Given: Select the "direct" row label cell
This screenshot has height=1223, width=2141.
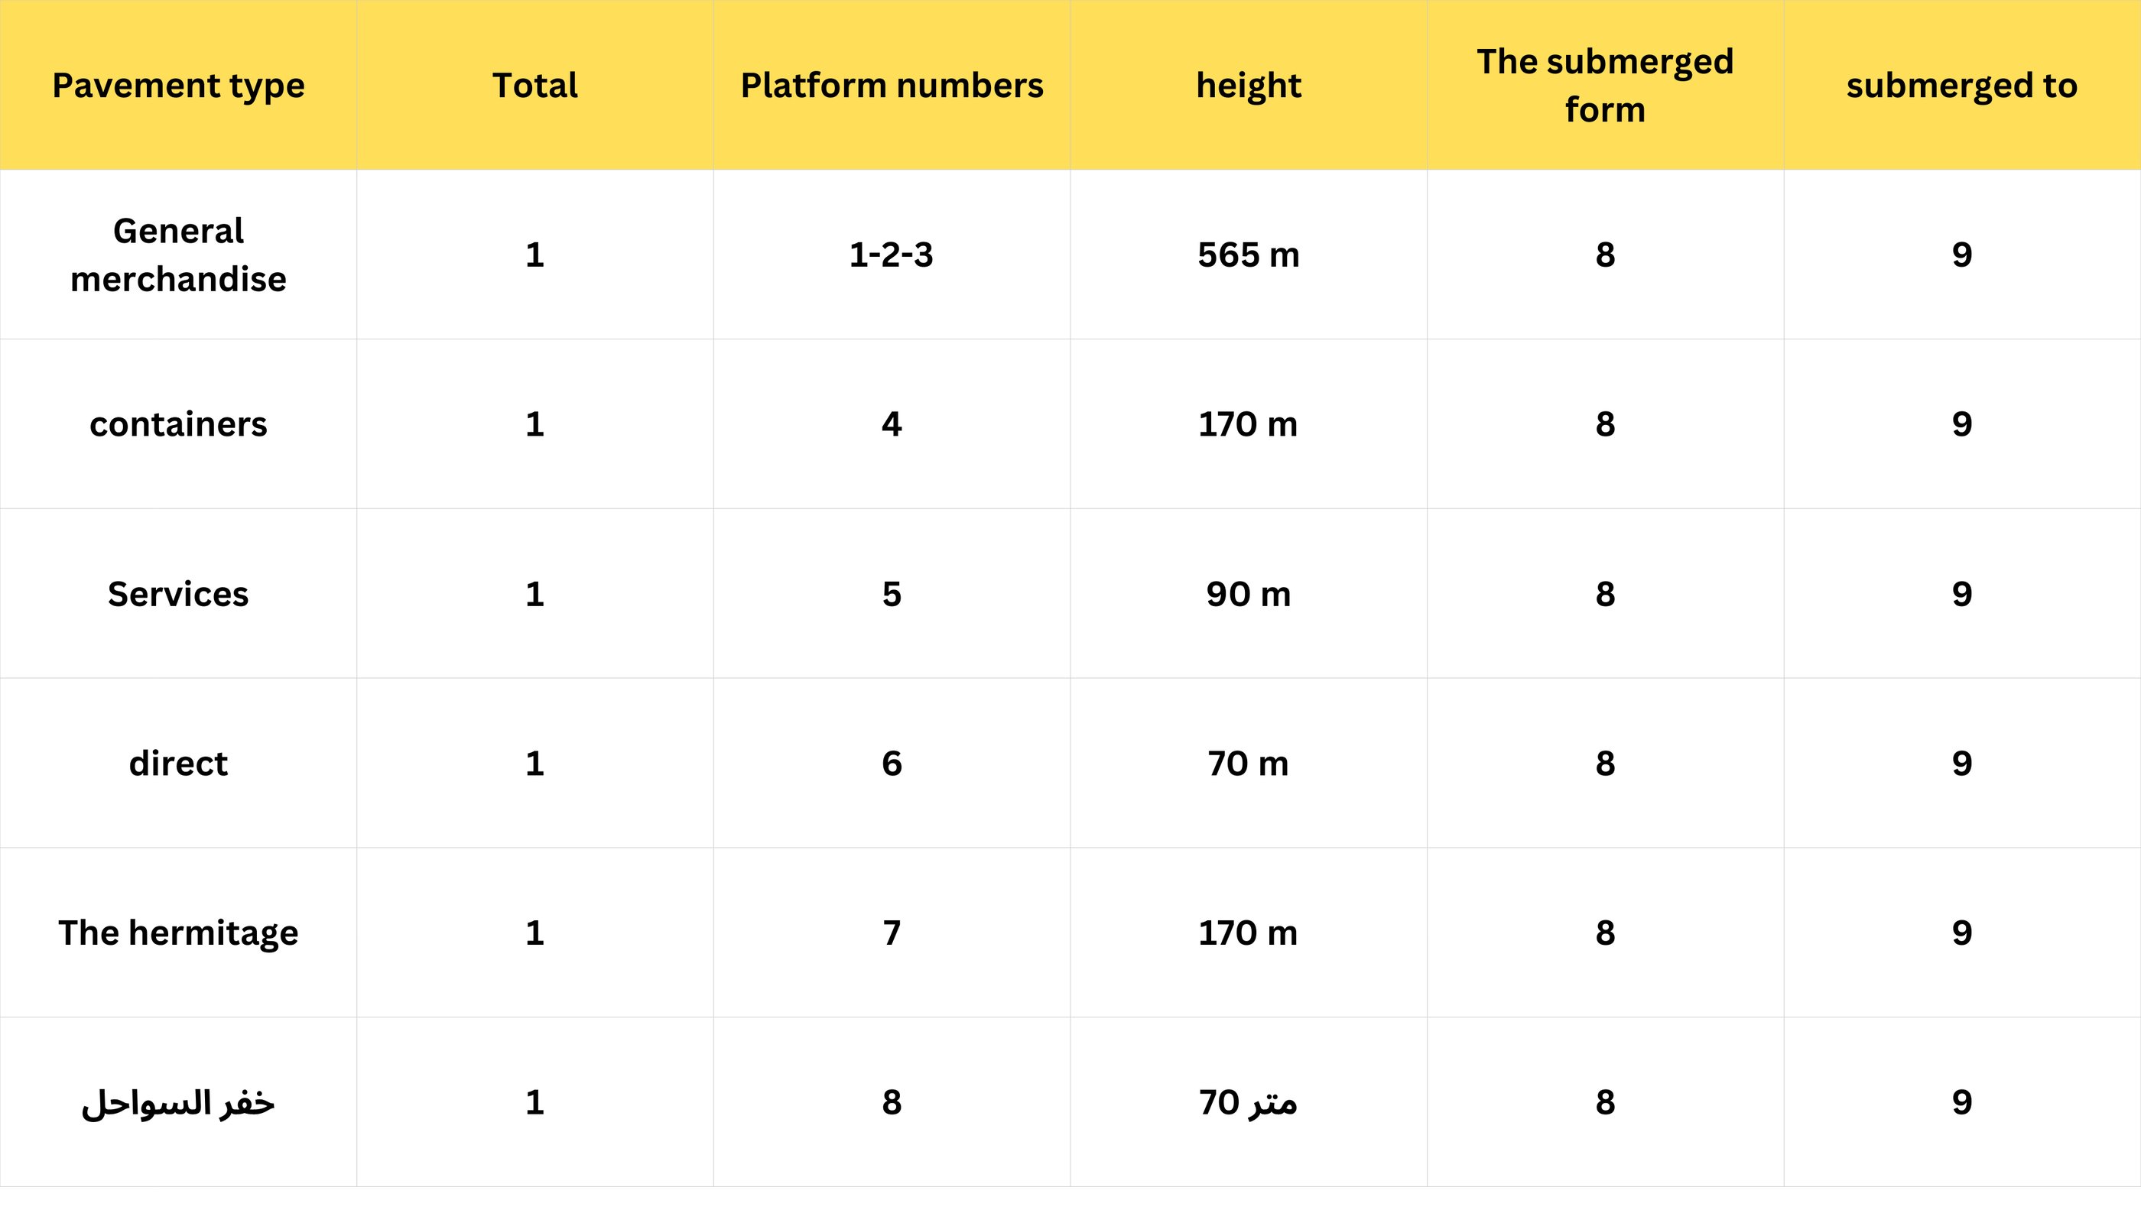Looking at the screenshot, I should 178,764.
